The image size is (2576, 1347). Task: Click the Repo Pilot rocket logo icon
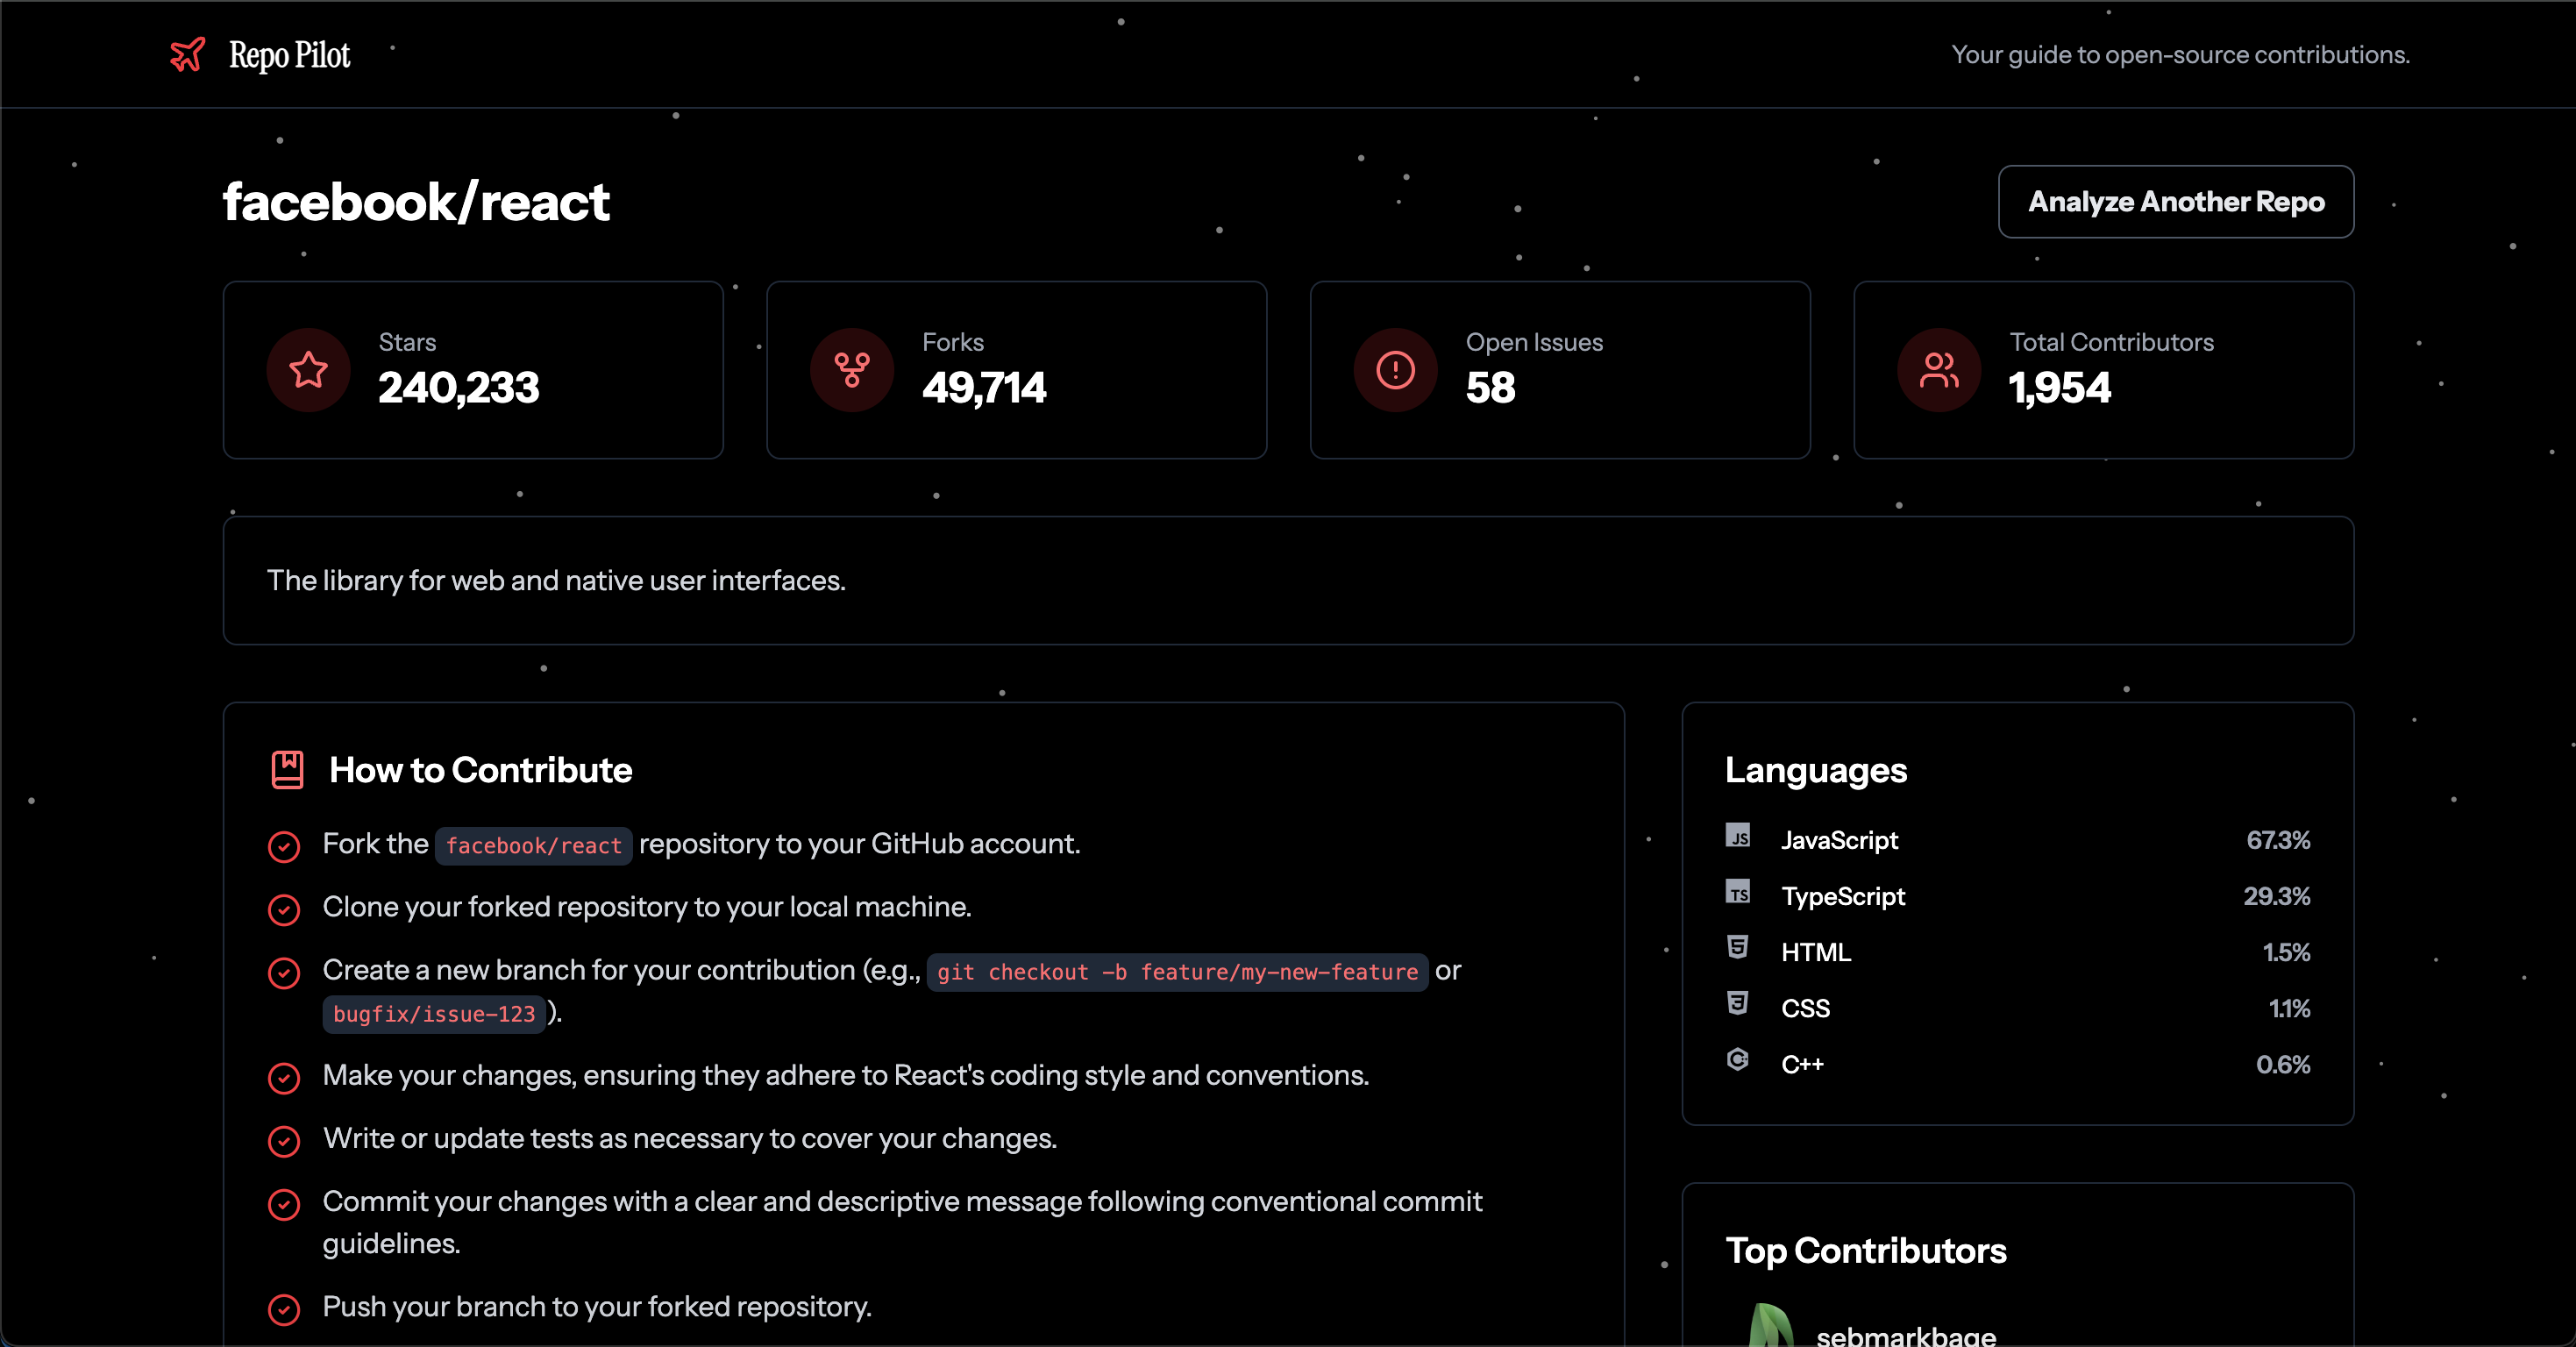(187, 54)
